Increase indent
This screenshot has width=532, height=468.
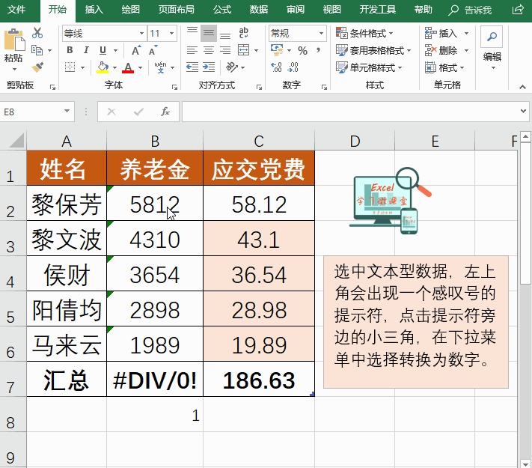coord(209,67)
